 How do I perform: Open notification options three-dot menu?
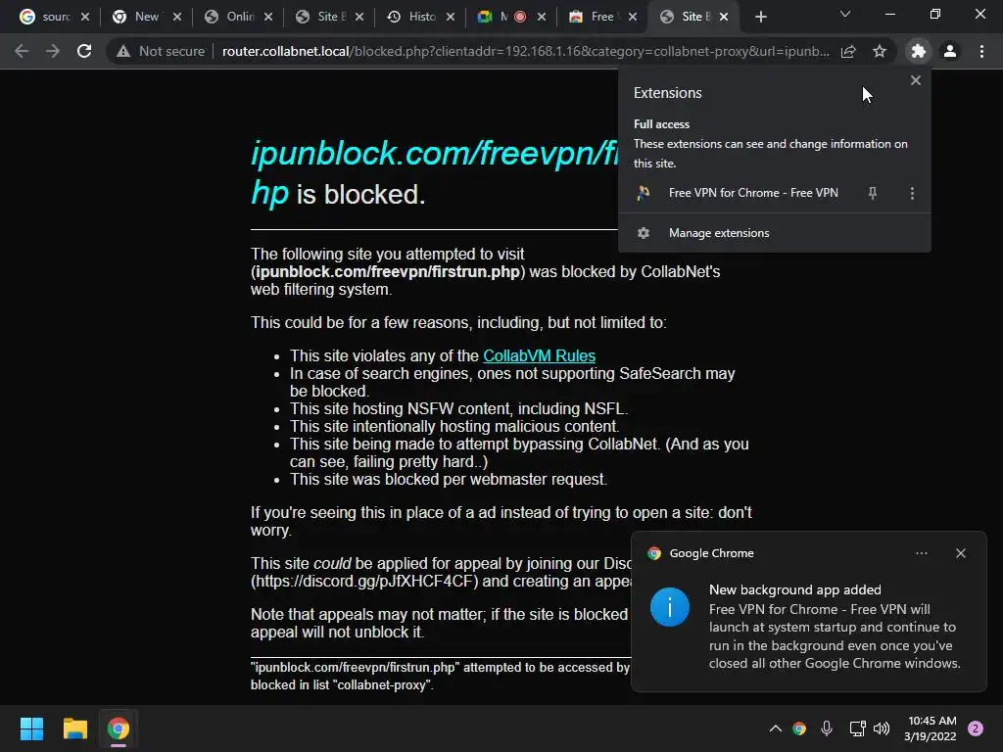pos(922,553)
